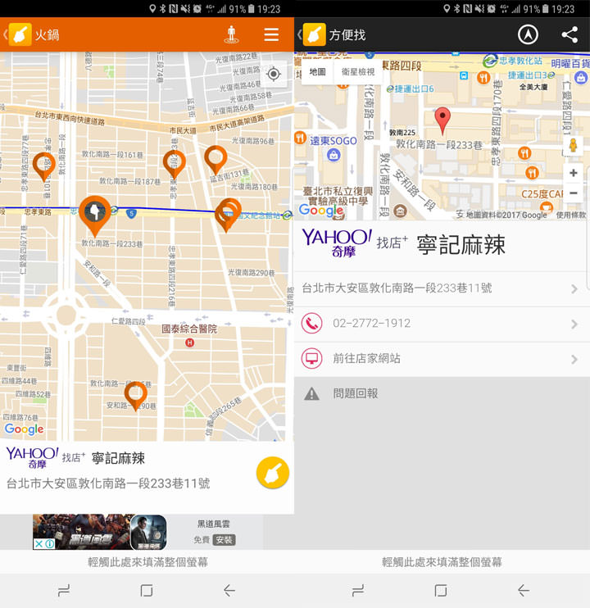Tap the 寧記麻辣 store title in the left card
This screenshot has width=590, height=608.
click(118, 458)
